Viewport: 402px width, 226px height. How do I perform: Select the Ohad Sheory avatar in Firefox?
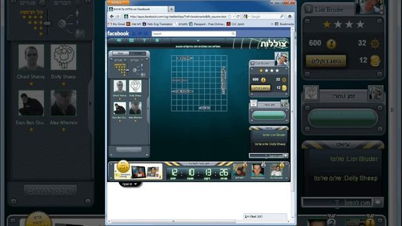120,86
